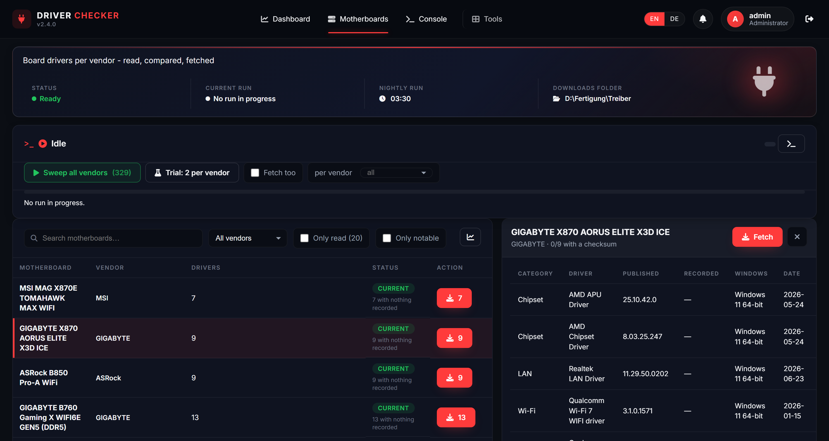
Task: Click the large plug illustration icon
Action: [764, 81]
